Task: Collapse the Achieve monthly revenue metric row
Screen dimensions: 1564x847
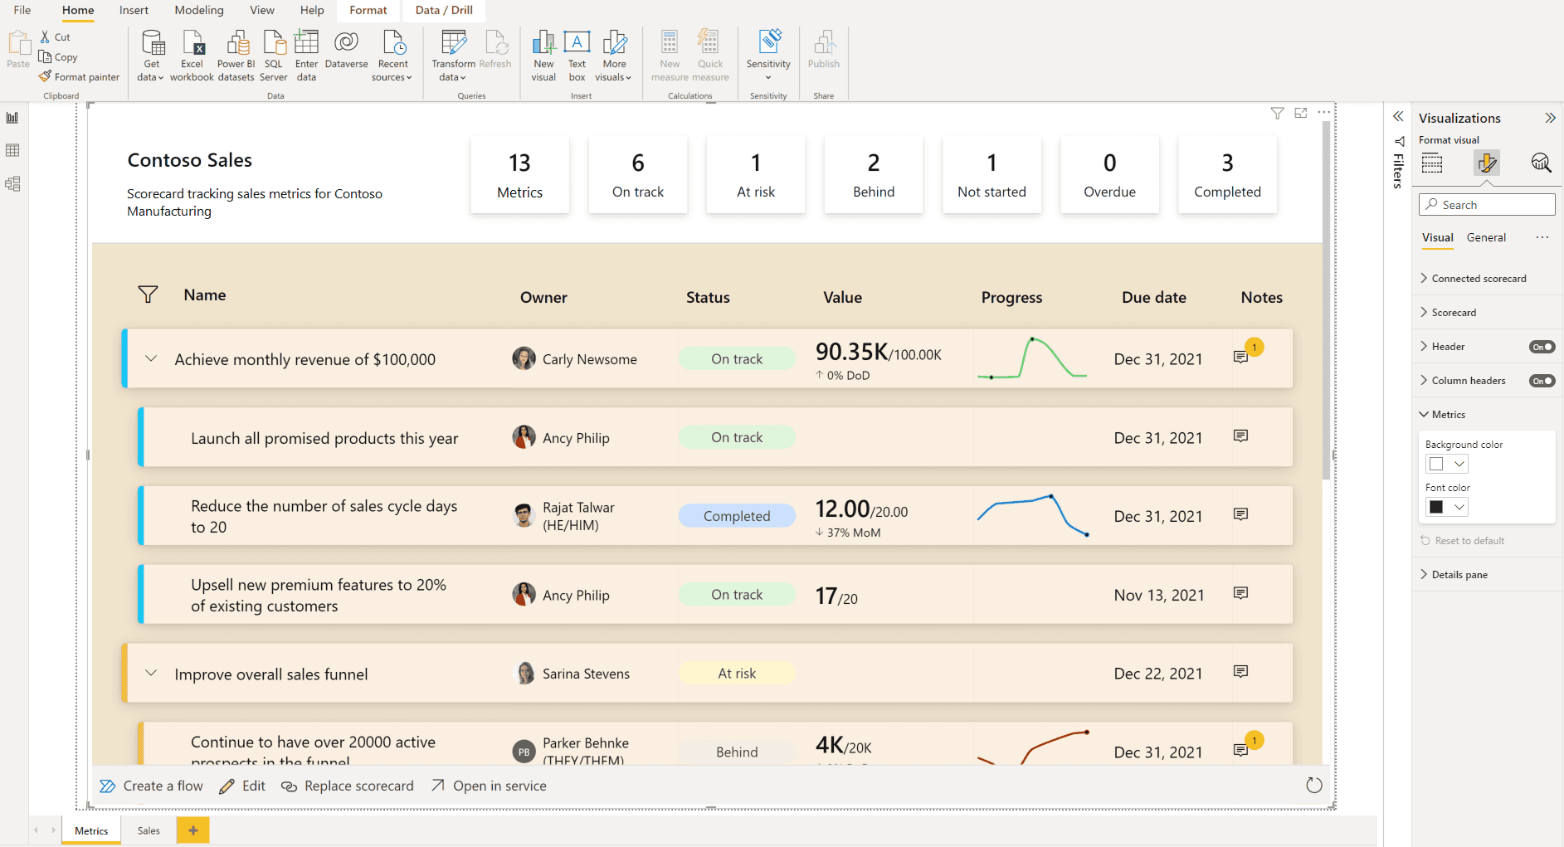Action: pyautogui.click(x=151, y=359)
